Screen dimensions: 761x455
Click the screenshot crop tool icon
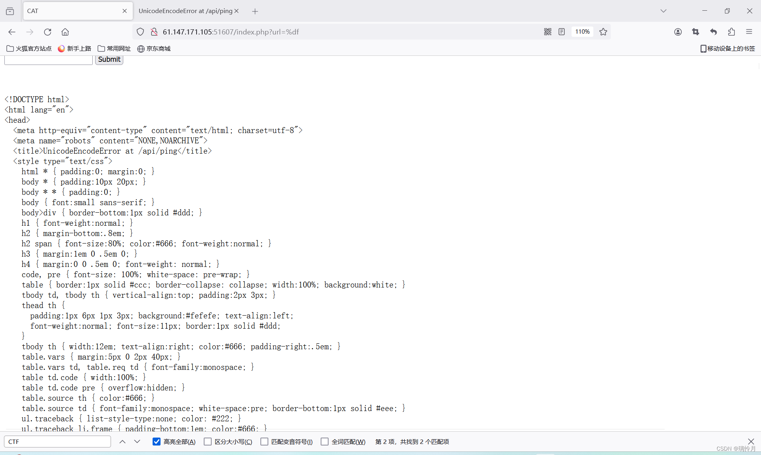click(696, 32)
